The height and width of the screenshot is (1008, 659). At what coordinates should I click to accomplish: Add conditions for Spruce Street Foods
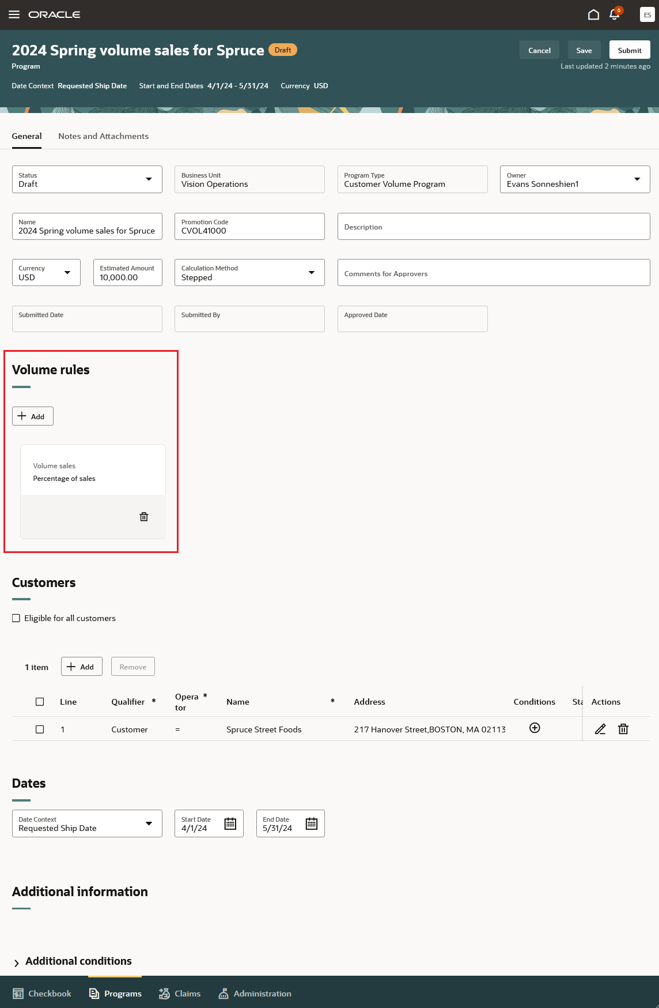pos(535,728)
